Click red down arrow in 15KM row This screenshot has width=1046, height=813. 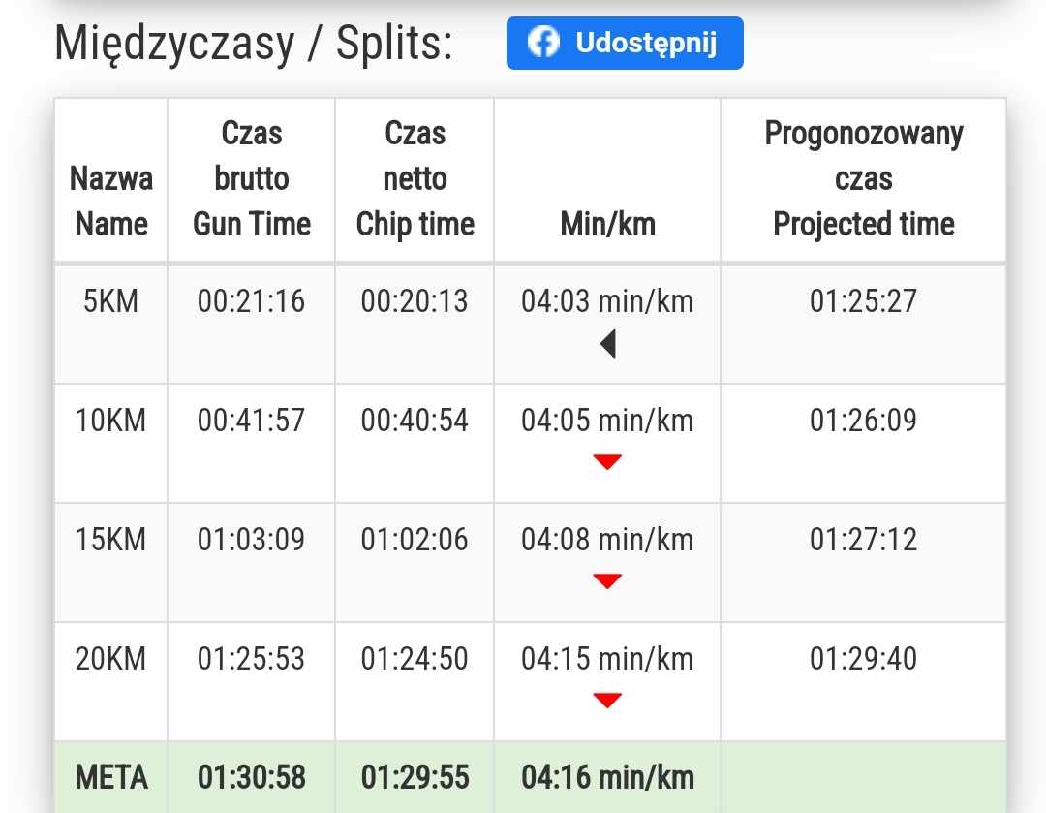tap(607, 581)
